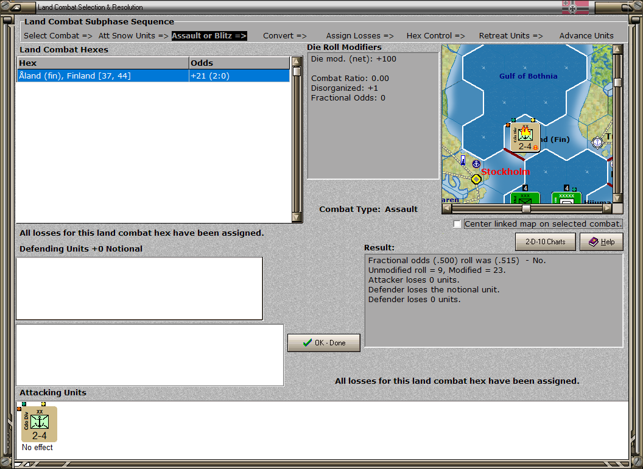Click the Assign Losses subphase step
The height and width of the screenshot is (469, 643).
point(360,36)
